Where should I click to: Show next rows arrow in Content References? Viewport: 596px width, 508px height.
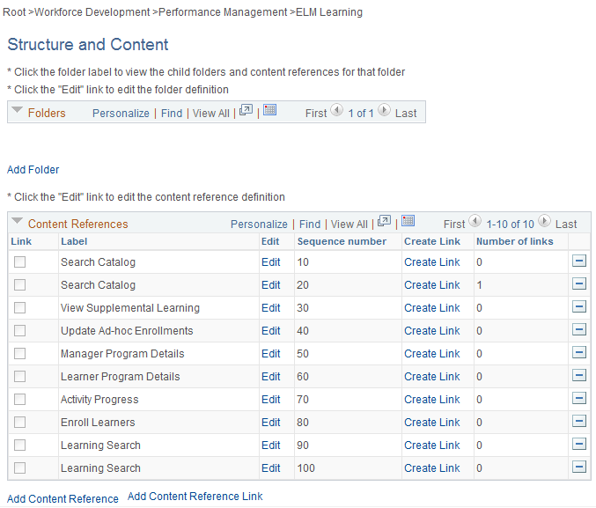click(544, 220)
